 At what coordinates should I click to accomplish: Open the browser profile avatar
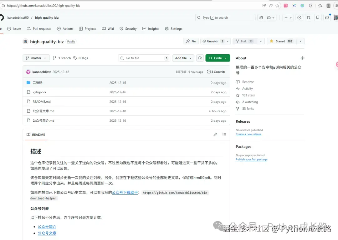tap(328, 6)
